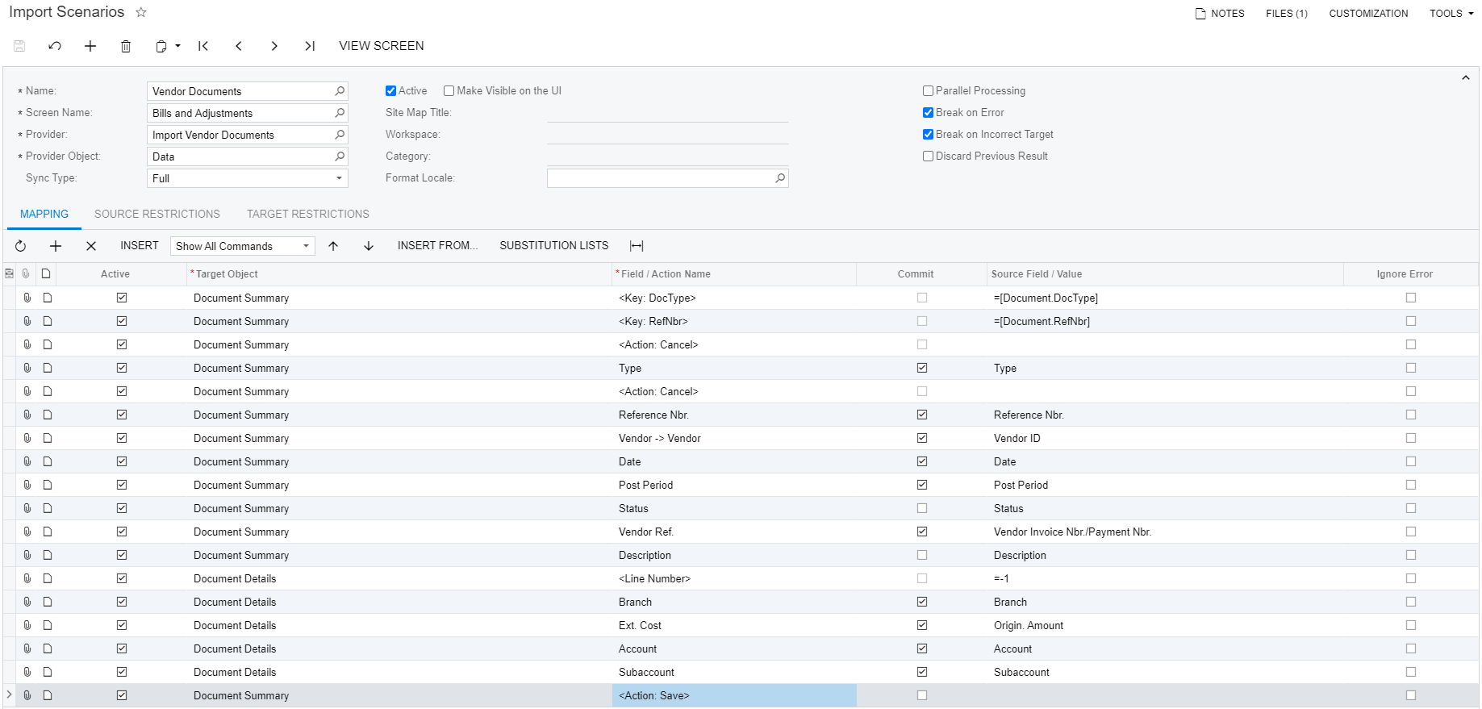The image size is (1482, 709).
Task: Open Substitution Lists
Action: tap(553, 246)
